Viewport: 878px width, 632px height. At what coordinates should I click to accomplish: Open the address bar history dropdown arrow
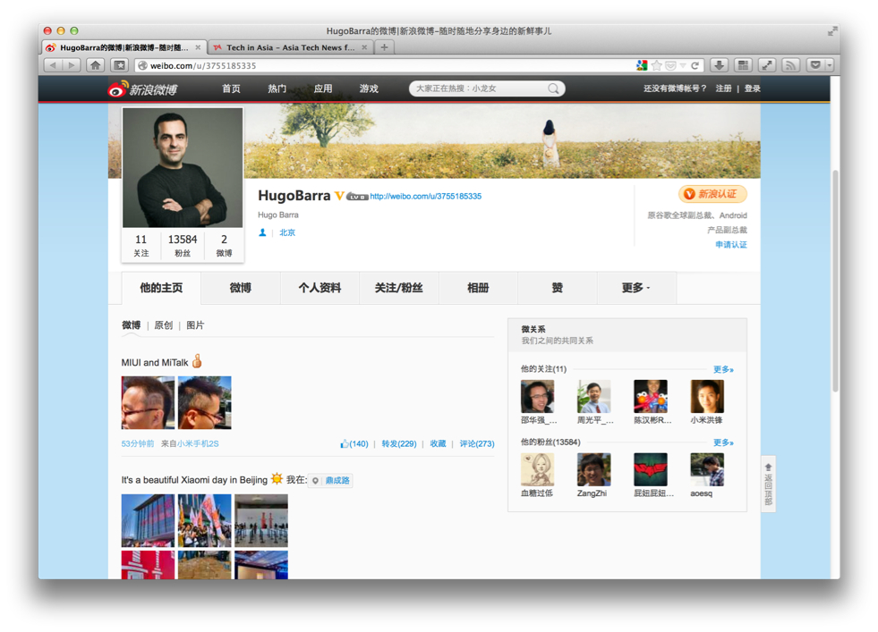click(683, 65)
